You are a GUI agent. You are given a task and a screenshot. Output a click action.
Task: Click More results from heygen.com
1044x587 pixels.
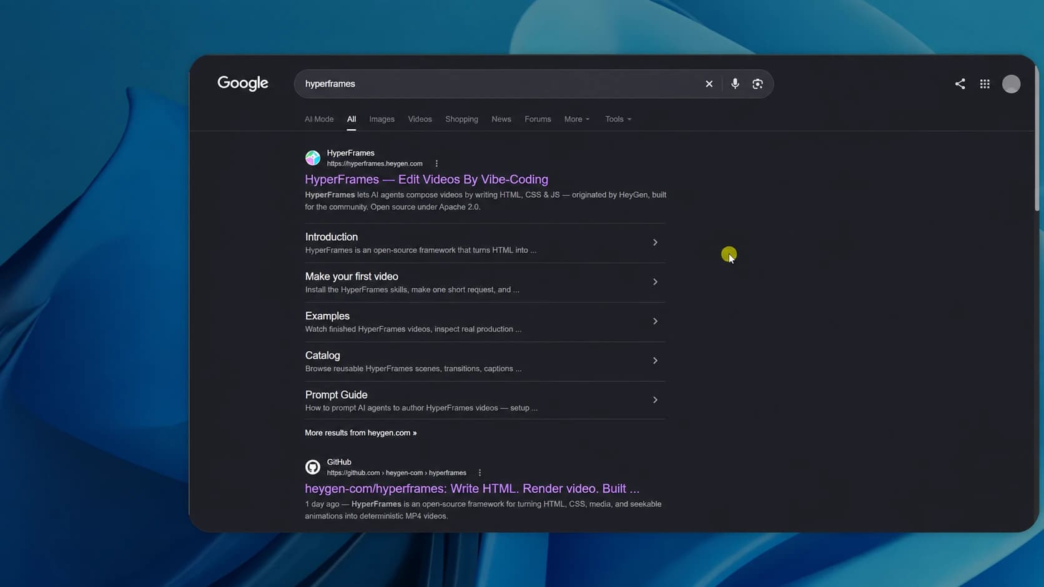(x=361, y=433)
